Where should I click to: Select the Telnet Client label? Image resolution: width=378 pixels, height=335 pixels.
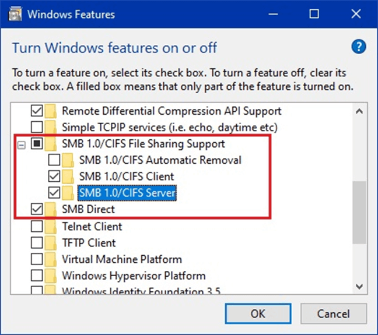click(92, 227)
